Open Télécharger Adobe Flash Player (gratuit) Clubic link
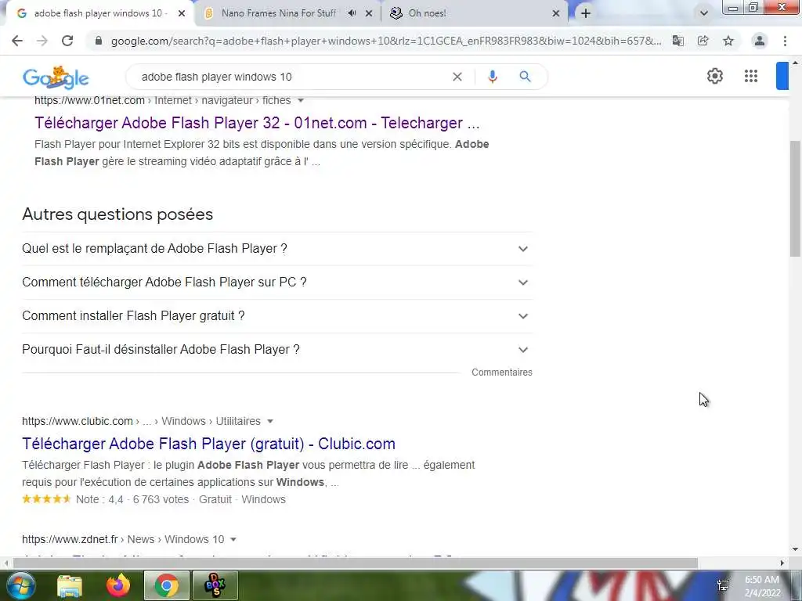 208,444
